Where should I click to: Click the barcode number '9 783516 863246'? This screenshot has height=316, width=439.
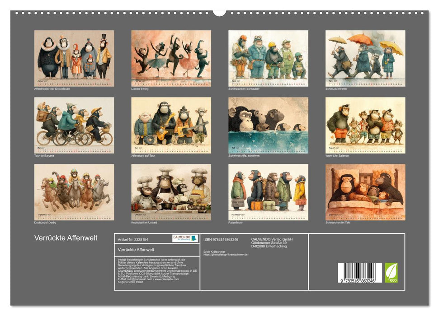358,281
